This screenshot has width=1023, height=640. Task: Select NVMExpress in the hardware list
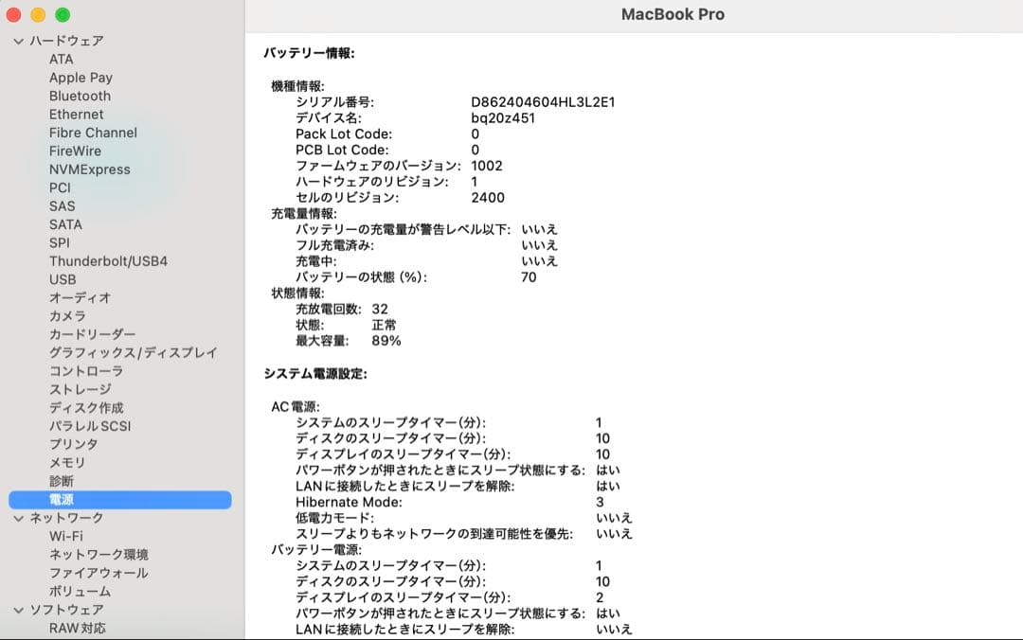click(x=89, y=169)
